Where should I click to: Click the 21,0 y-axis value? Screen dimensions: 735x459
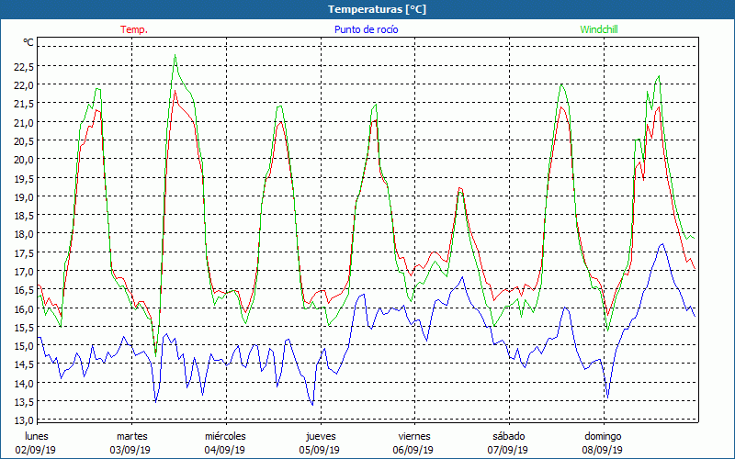coord(24,123)
